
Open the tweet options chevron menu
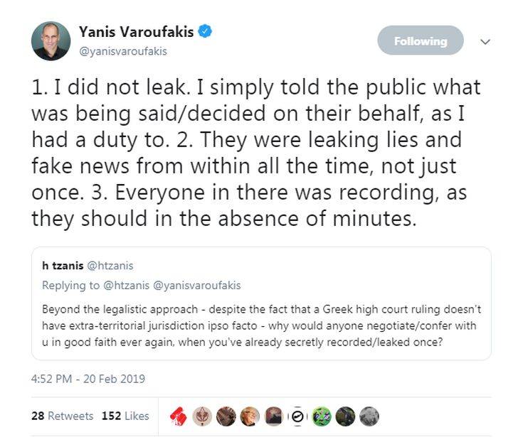click(x=485, y=42)
